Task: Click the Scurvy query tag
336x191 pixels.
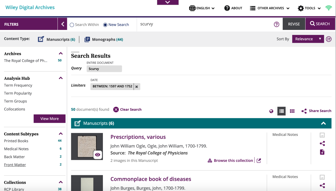Action: [104, 69]
